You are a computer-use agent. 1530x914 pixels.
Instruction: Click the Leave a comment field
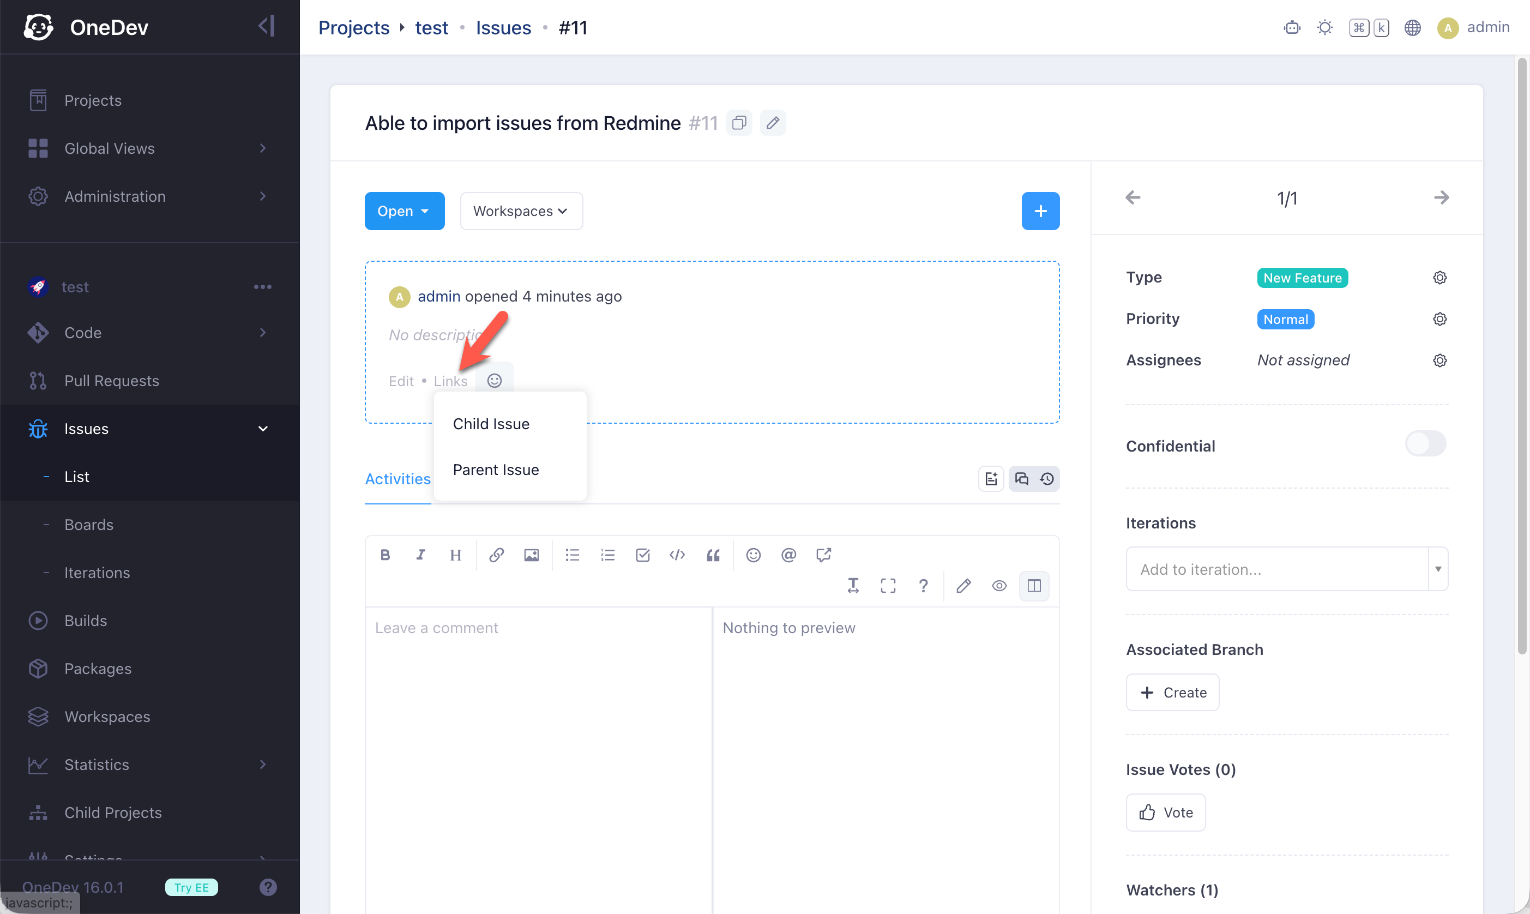coord(538,760)
